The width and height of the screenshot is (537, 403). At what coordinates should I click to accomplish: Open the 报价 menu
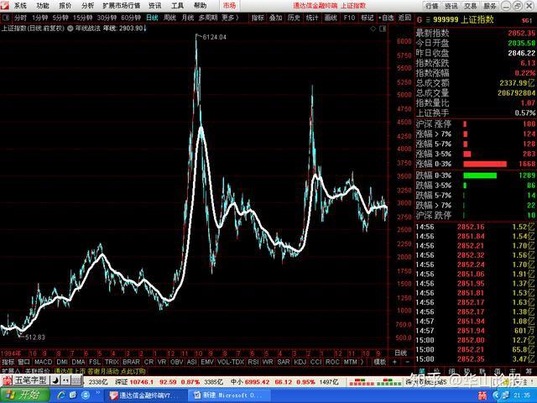(65, 6)
